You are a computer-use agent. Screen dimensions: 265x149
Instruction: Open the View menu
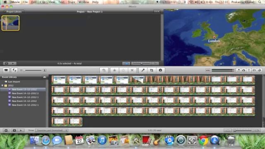coord(51,2)
